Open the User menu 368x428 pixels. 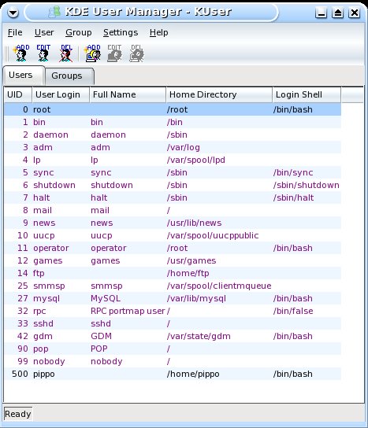[x=44, y=32]
